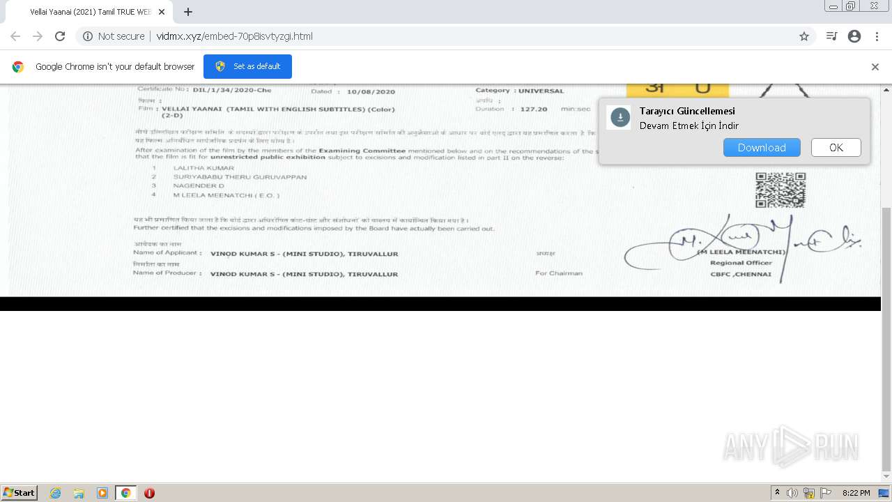Screen dimensions: 892x502
Task: Click the LALITHA KUMAR committee name
Action: click(x=203, y=168)
